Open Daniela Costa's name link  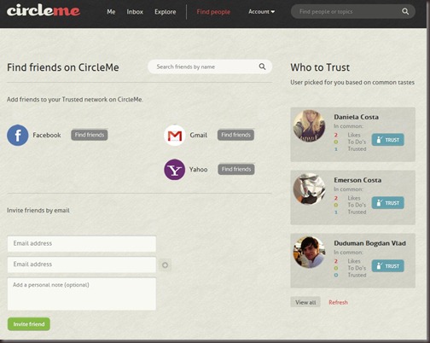[356, 117]
